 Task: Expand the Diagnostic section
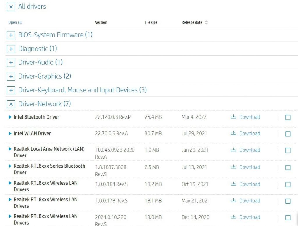tap(11, 49)
